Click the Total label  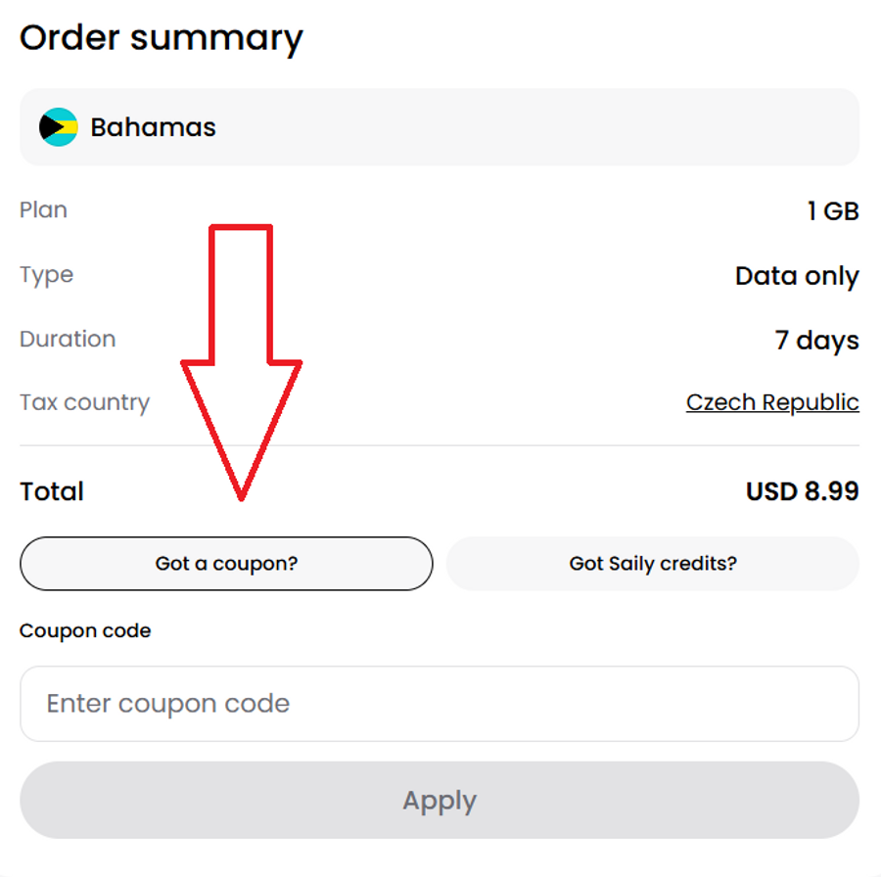52,491
